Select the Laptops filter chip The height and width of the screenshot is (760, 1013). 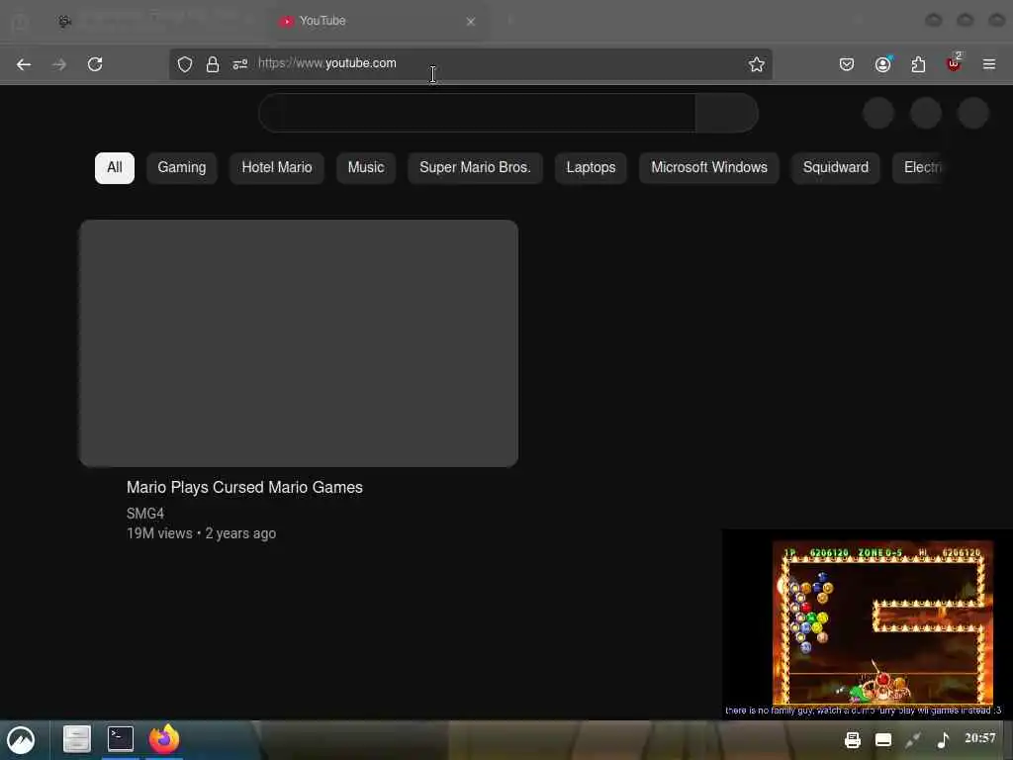[x=591, y=168]
